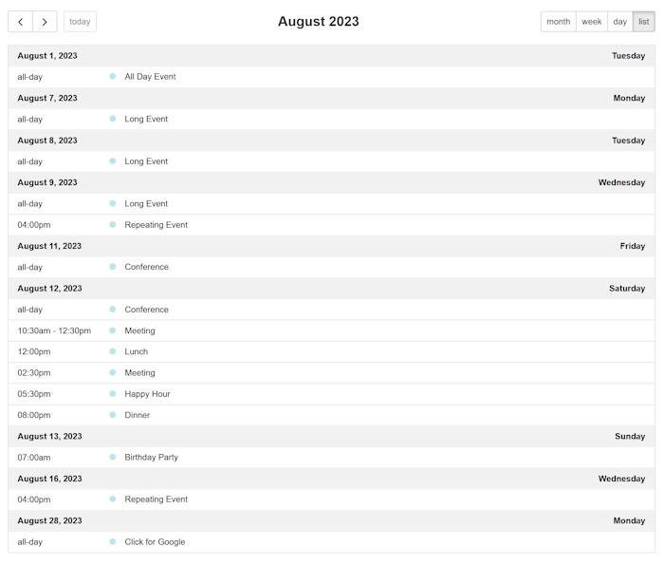664x565 pixels.
Task: Click the dot next to Birthday Party
Action: tap(113, 457)
